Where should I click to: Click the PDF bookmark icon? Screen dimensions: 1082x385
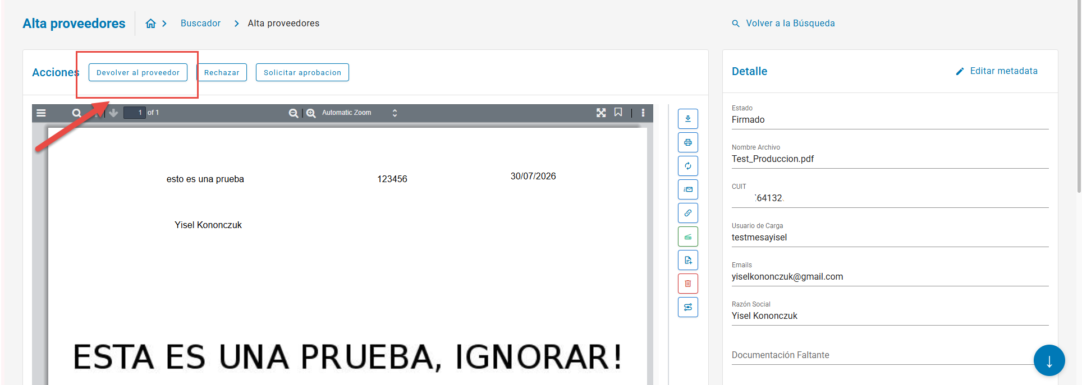coord(618,113)
